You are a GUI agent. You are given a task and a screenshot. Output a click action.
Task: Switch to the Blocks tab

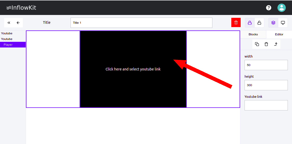[x=253, y=34]
